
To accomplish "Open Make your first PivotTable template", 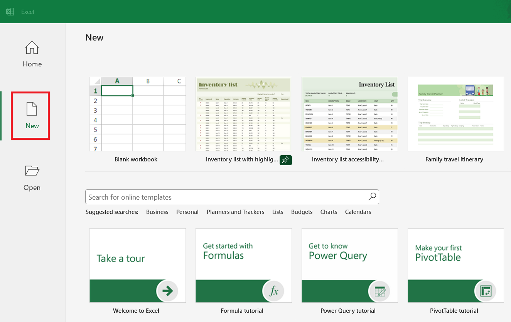I will pos(456,265).
